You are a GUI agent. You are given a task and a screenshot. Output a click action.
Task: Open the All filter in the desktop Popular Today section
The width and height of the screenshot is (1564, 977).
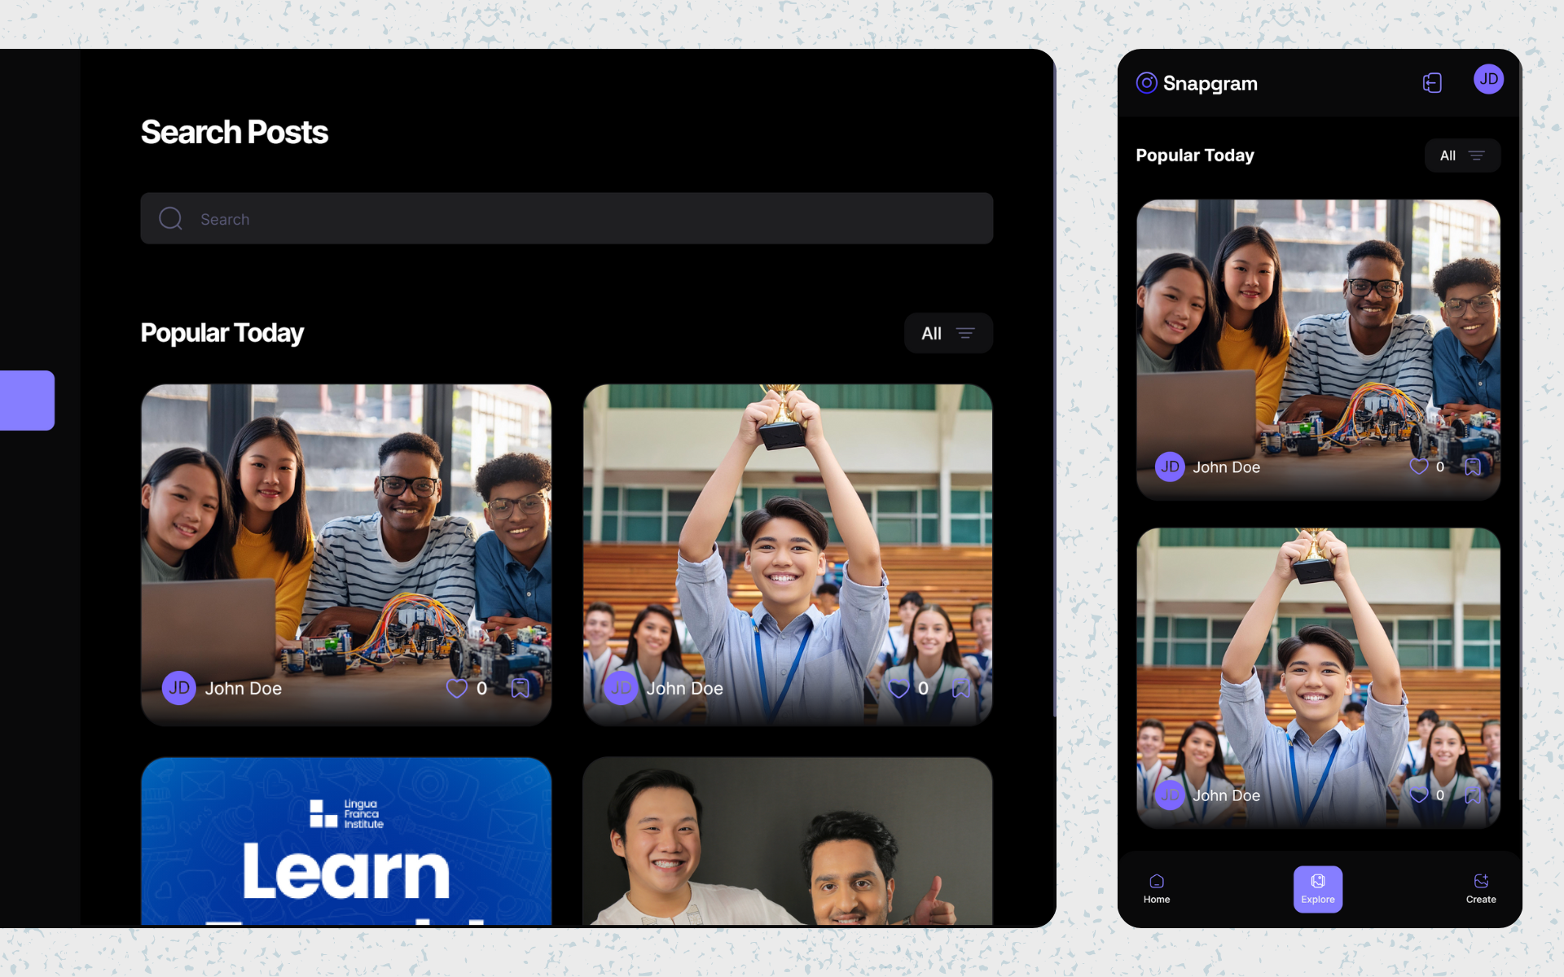point(948,333)
